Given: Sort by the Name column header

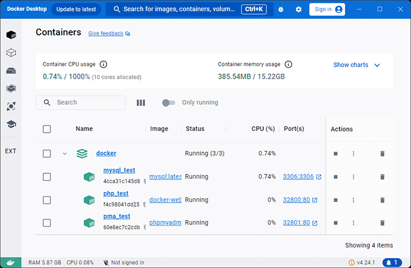Looking at the screenshot, I should (x=84, y=129).
